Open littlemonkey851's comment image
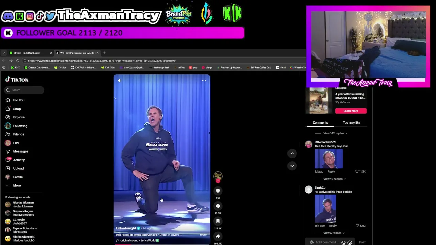Screen dimensions: 436x245 (329, 159)
